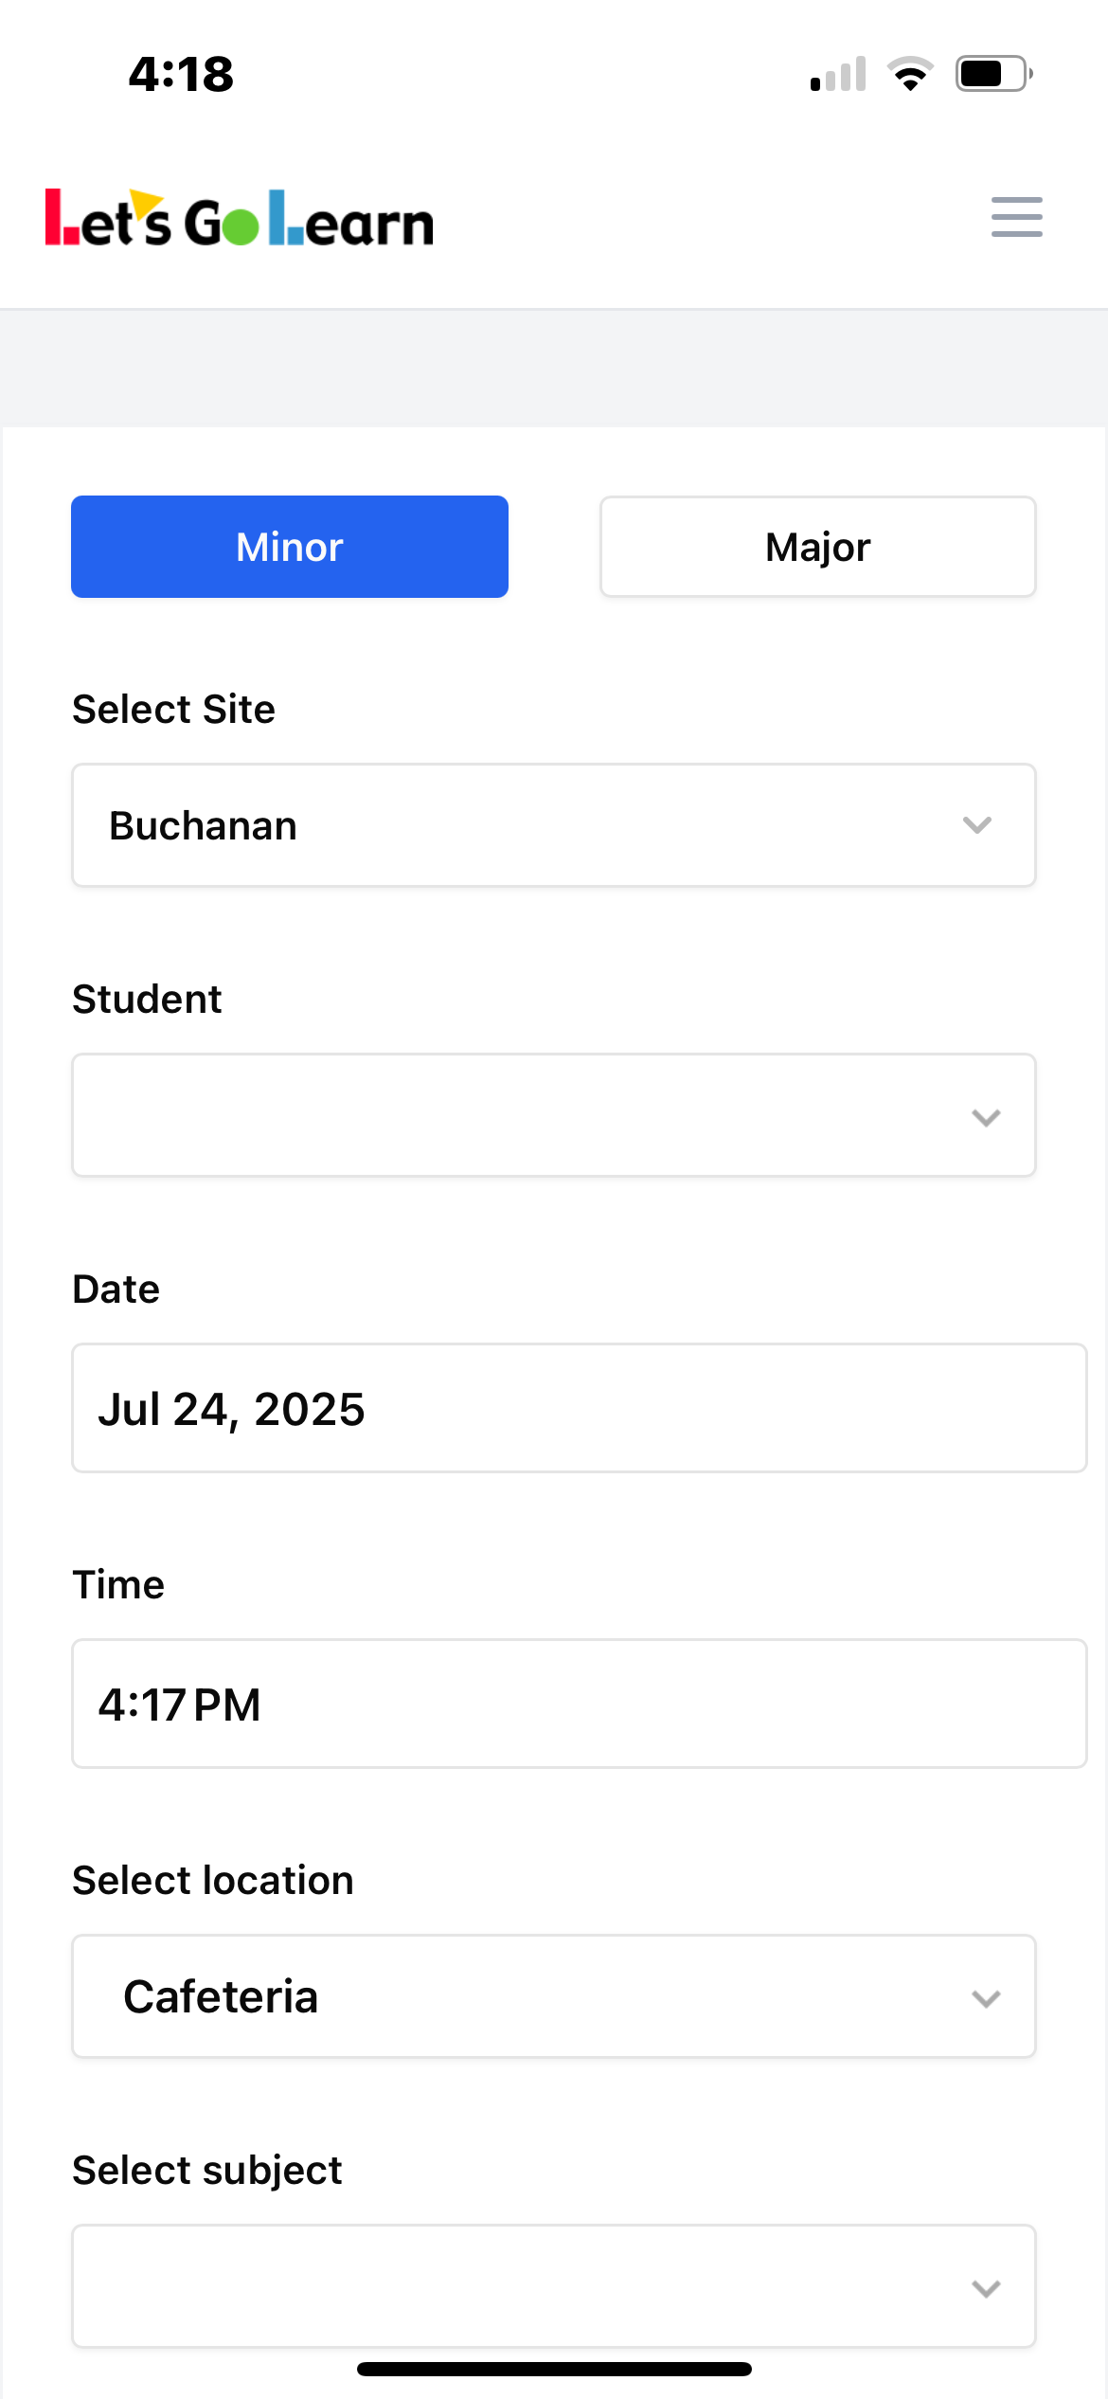
Task: Tap the Wi-Fi status icon
Action: point(910,74)
